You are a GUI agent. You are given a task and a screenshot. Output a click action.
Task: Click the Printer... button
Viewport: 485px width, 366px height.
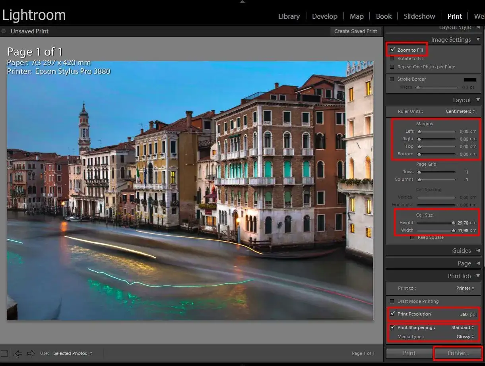[x=458, y=353]
